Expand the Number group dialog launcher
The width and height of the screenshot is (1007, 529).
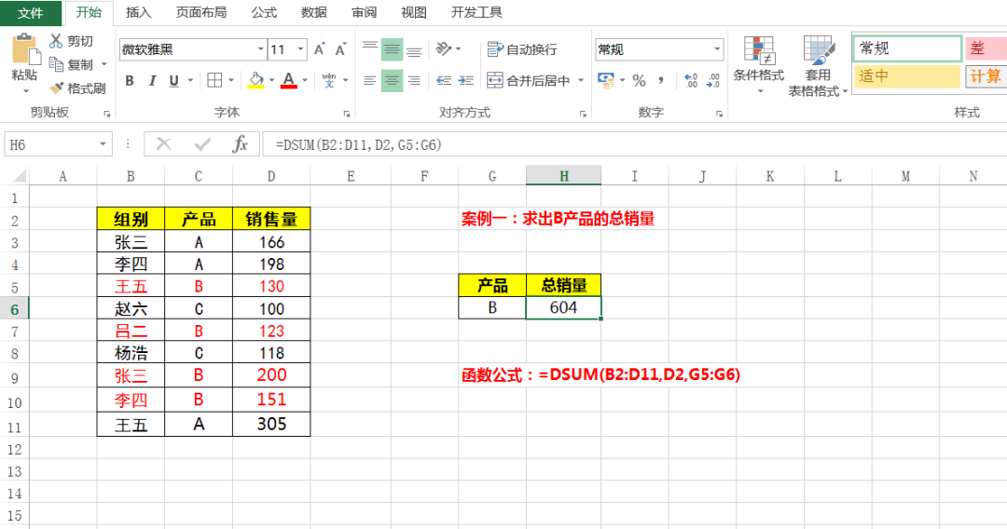[x=719, y=114]
